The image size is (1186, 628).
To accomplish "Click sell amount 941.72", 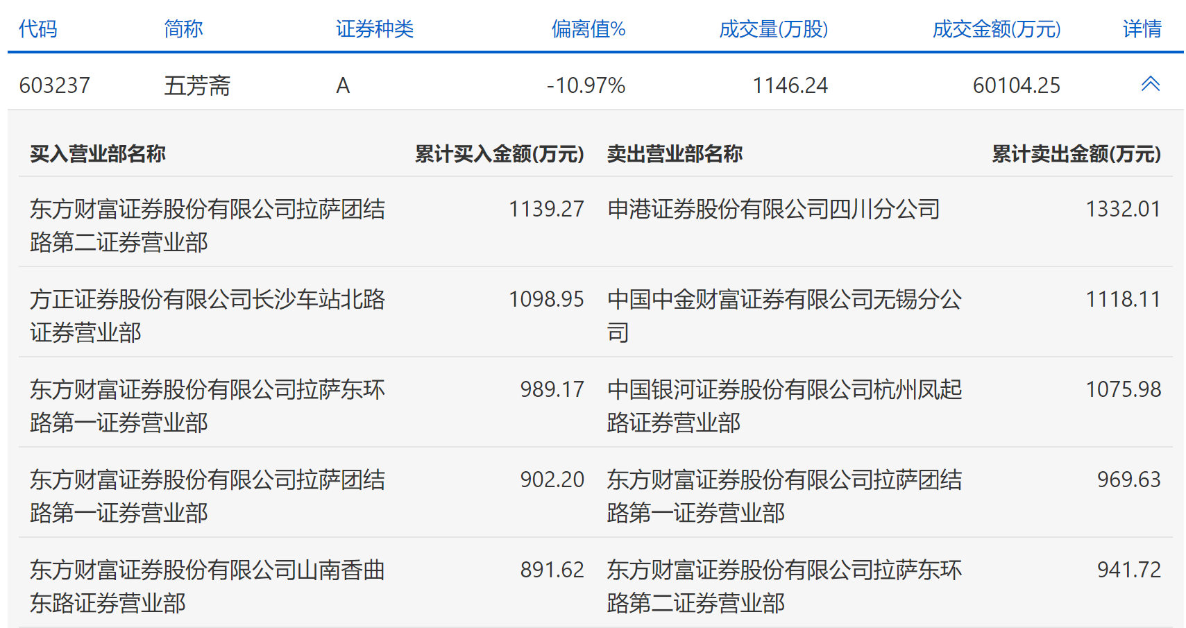I will [1129, 570].
